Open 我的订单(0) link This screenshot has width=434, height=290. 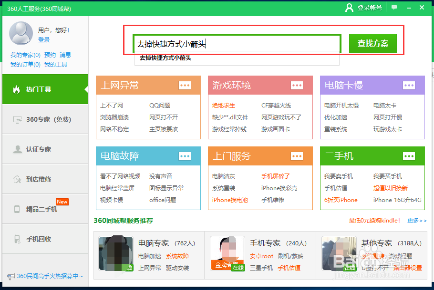[x=25, y=65]
